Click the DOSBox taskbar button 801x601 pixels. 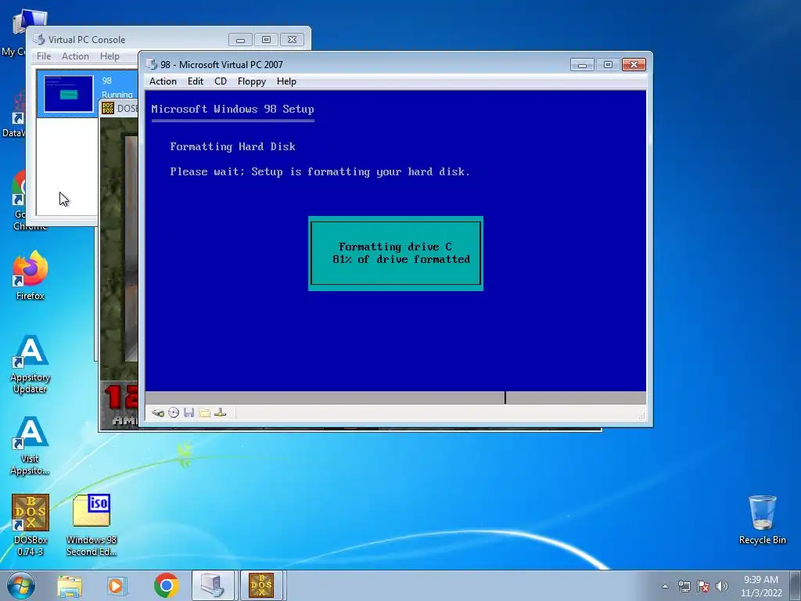tap(261, 585)
